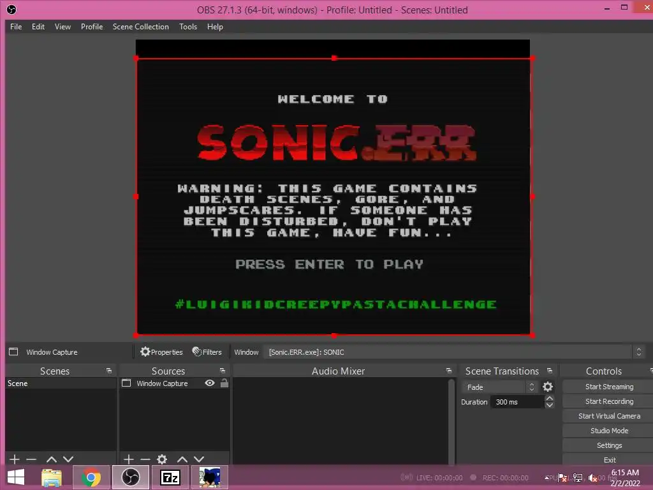Open the Profile menu

click(92, 27)
